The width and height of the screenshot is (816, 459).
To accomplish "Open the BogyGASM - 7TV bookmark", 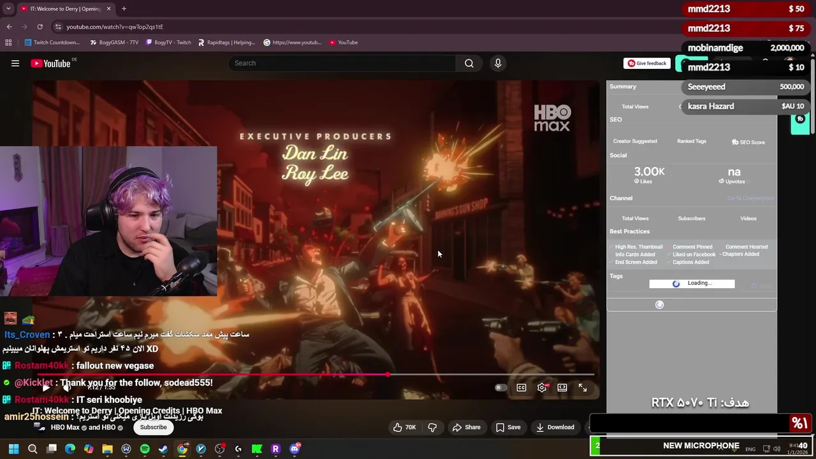I will coord(114,43).
